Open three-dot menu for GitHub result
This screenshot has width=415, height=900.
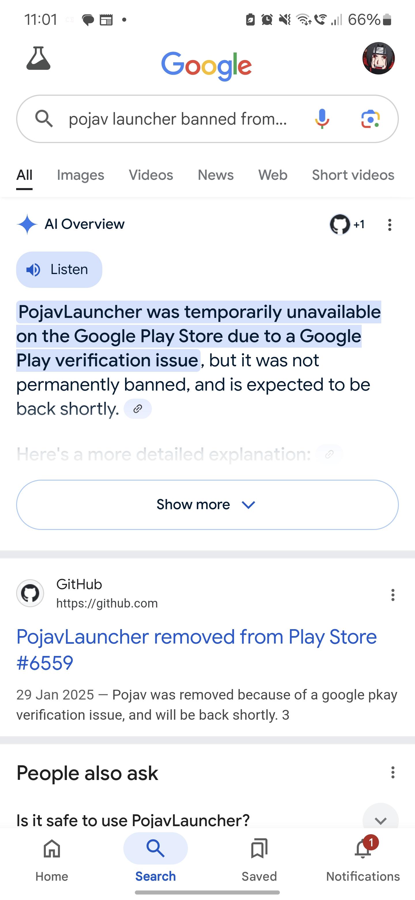pyautogui.click(x=393, y=595)
